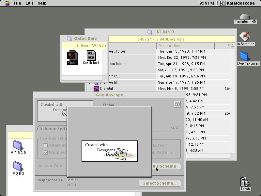Open the File menu

pyautogui.click(x=18, y=3)
